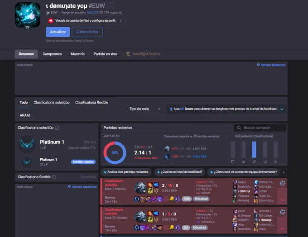Click the Platinum 1 rank emblem
The width and height of the screenshot is (308, 237).
27,144
